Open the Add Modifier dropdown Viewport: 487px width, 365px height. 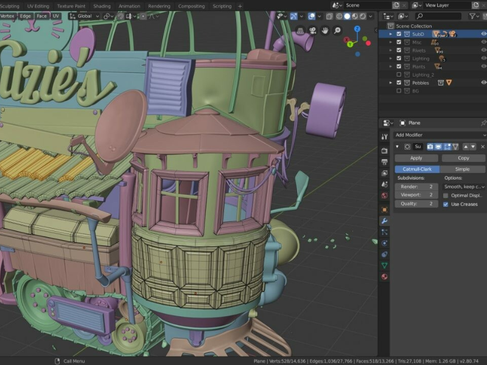(x=438, y=134)
